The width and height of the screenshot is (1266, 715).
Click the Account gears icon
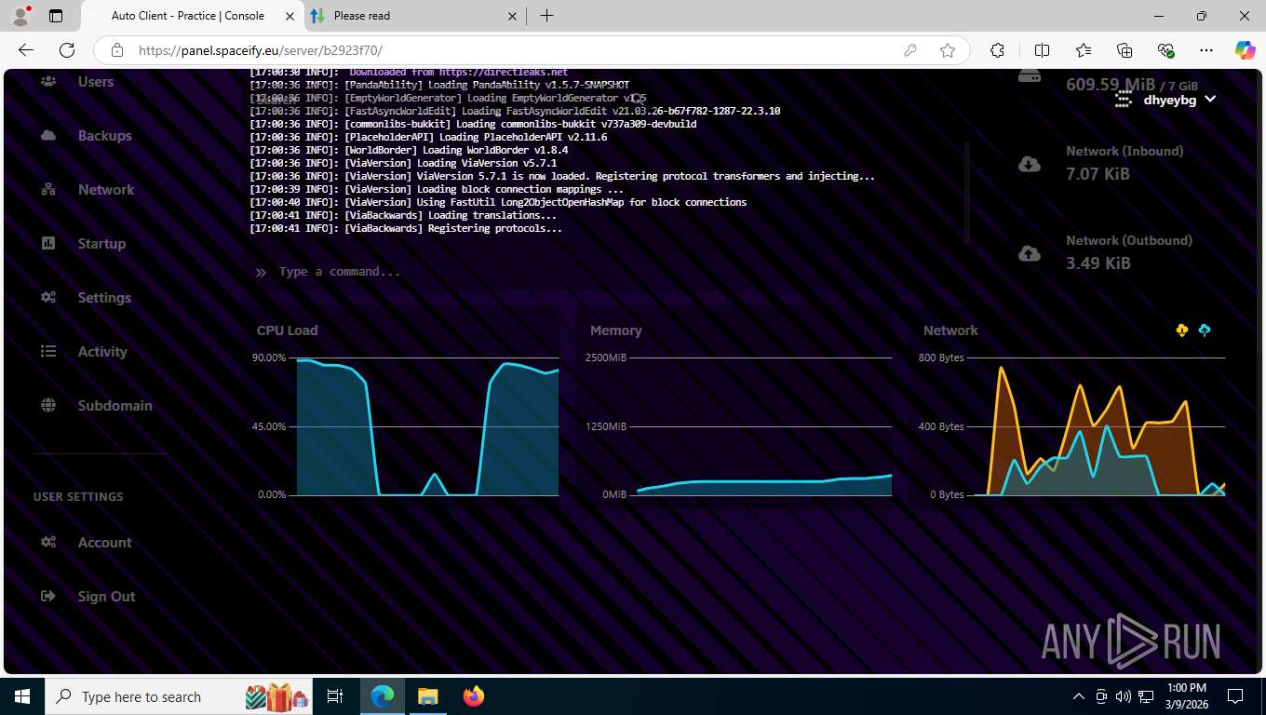[48, 543]
